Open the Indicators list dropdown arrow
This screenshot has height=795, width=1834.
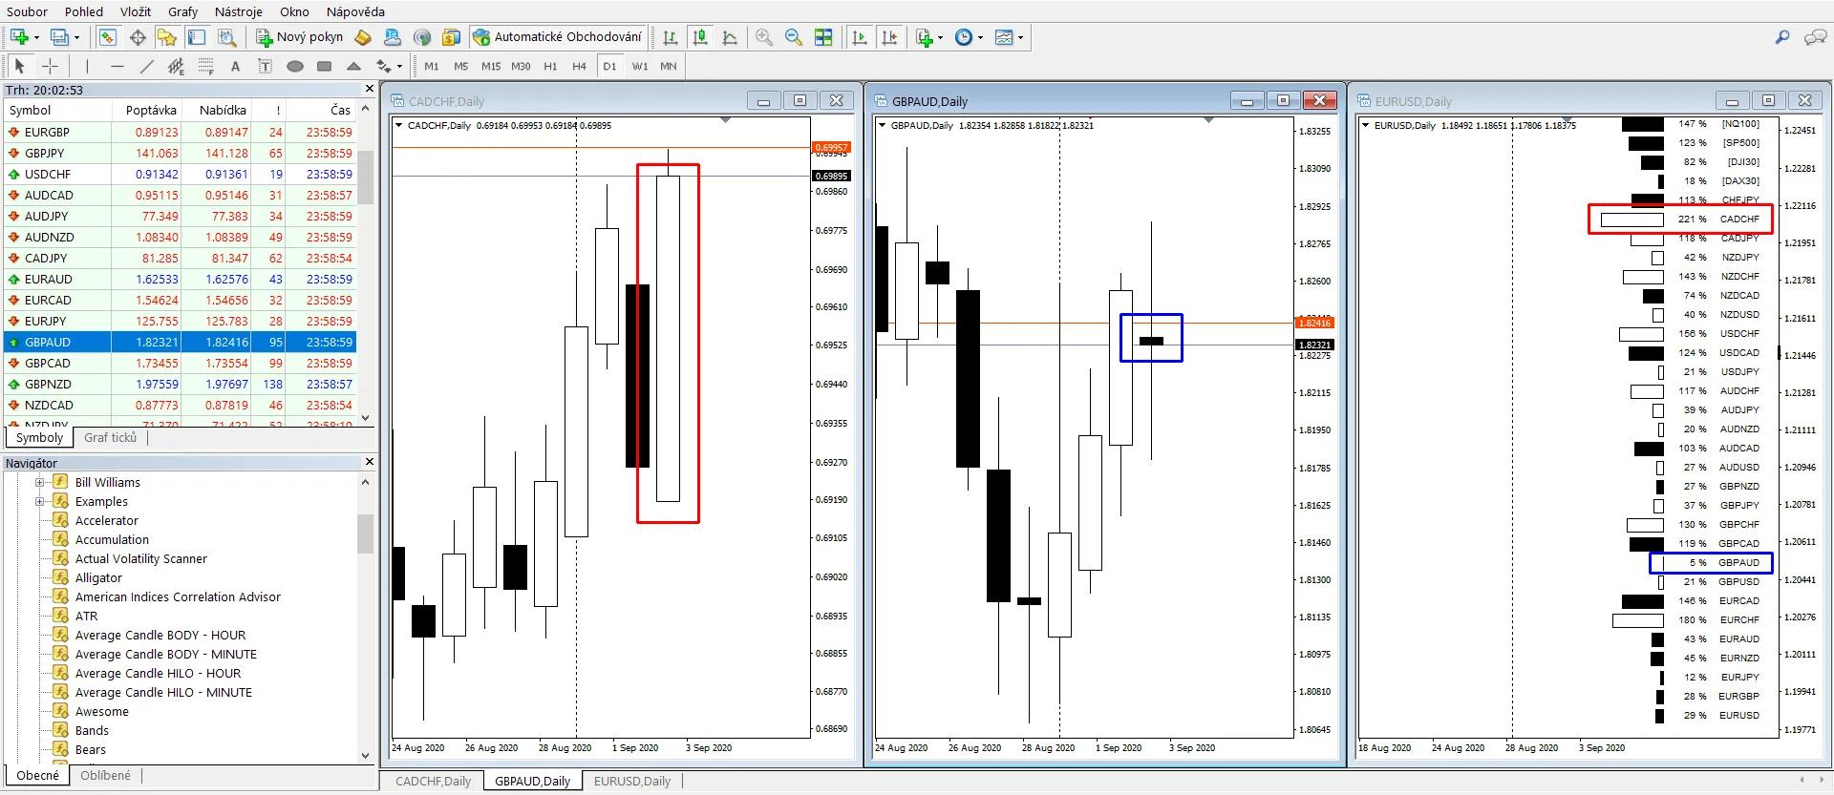point(940,38)
